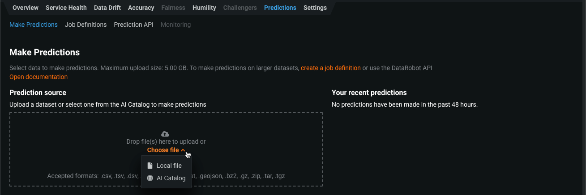Select the Make Predictions sub-tab
This screenshot has height=195, width=586.
pos(34,25)
